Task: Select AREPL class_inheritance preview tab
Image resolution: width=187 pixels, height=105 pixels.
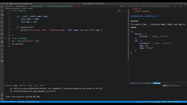Action: point(156,6)
